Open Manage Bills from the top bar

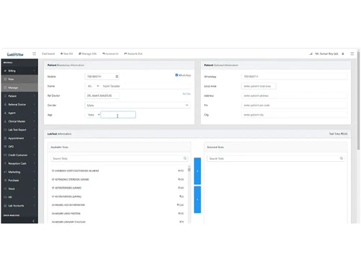click(87, 53)
